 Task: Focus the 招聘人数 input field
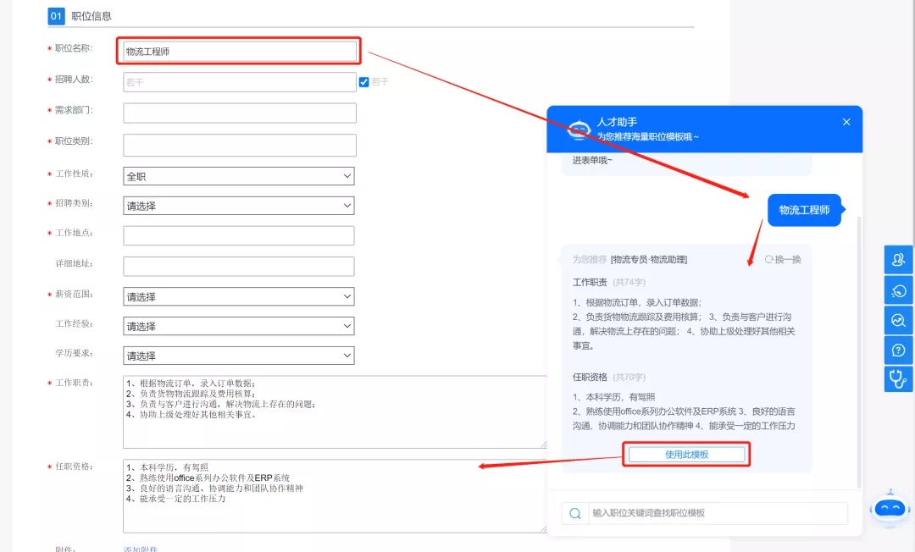click(x=240, y=82)
